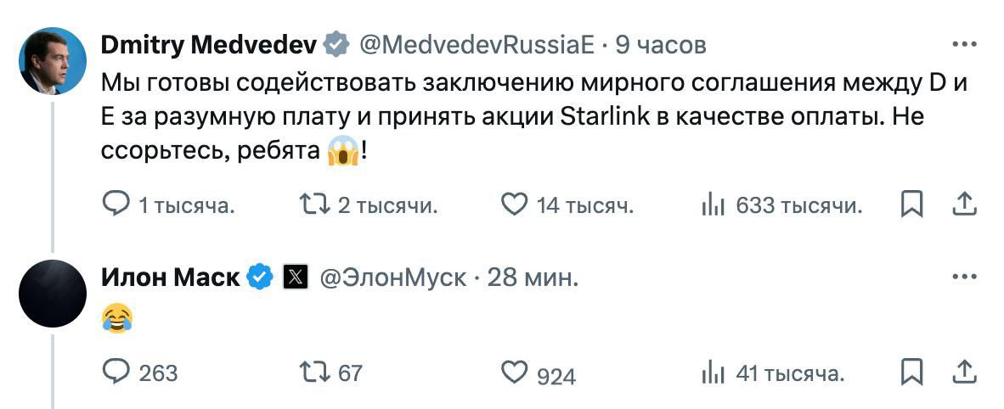Retweet the Илон Маск reply

tap(316, 372)
